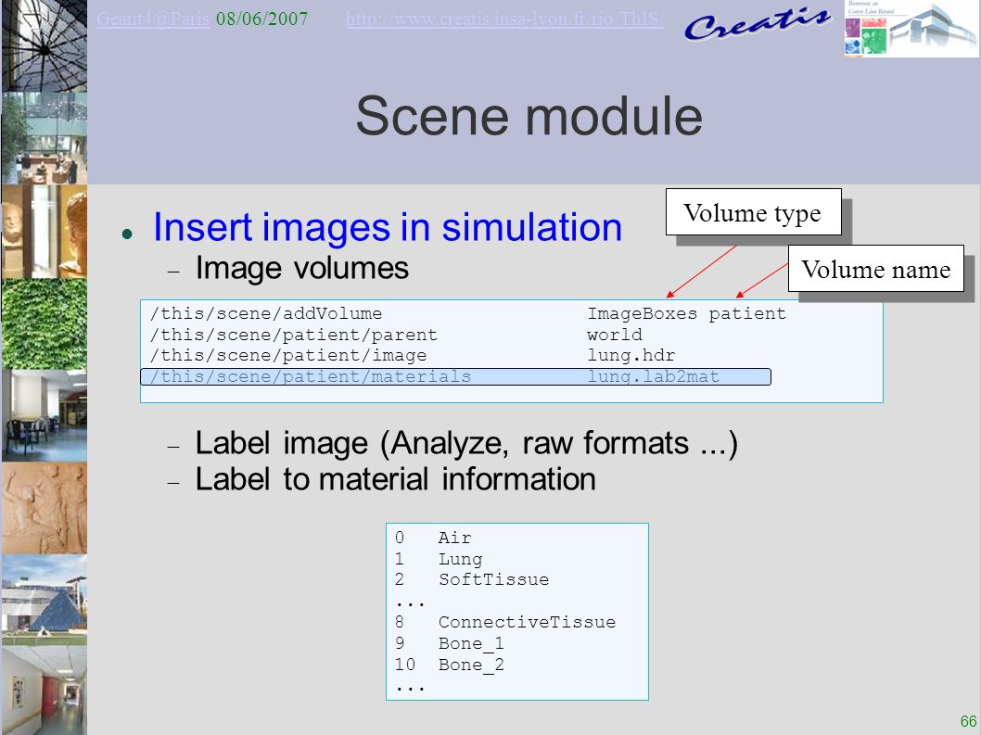Click the 'Volume name' callout box
Image resolution: width=981 pixels, height=735 pixels.
(x=876, y=269)
